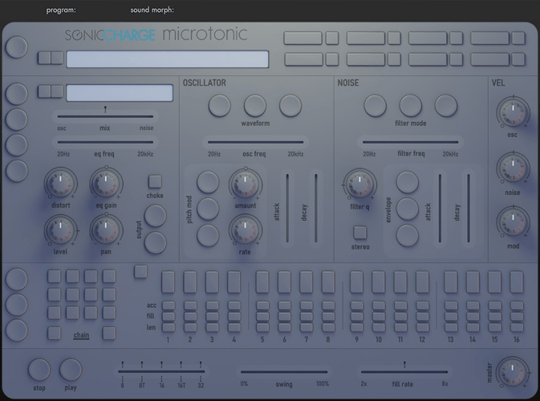The width and height of the screenshot is (540, 401).
Task: Click the sound morph label
Action: pyautogui.click(x=152, y=10)
